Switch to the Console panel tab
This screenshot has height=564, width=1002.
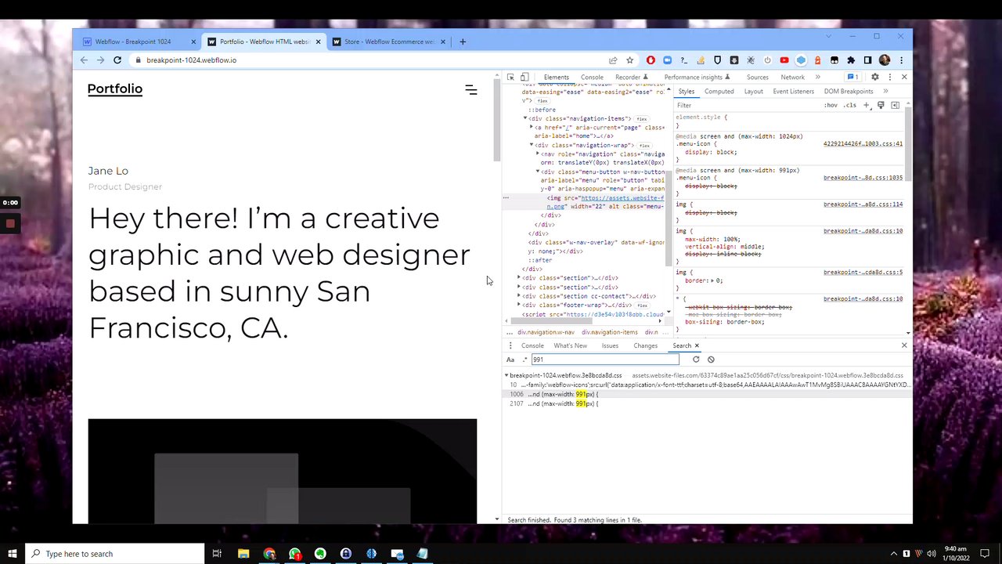coord(592,77)
